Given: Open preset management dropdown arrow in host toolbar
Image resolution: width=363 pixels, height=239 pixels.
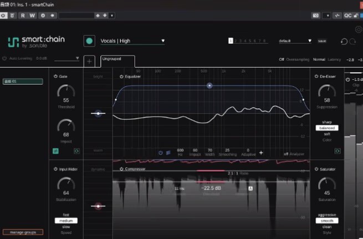Looking at the screenshot, I should coord(112,16).
